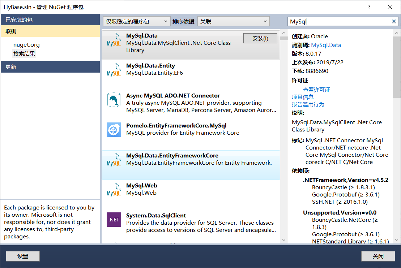This screenshot has height=268, width=401.
Task: Click .NETFramework,Version=v4.5.2 heading
Action: (x=346, y=180)
